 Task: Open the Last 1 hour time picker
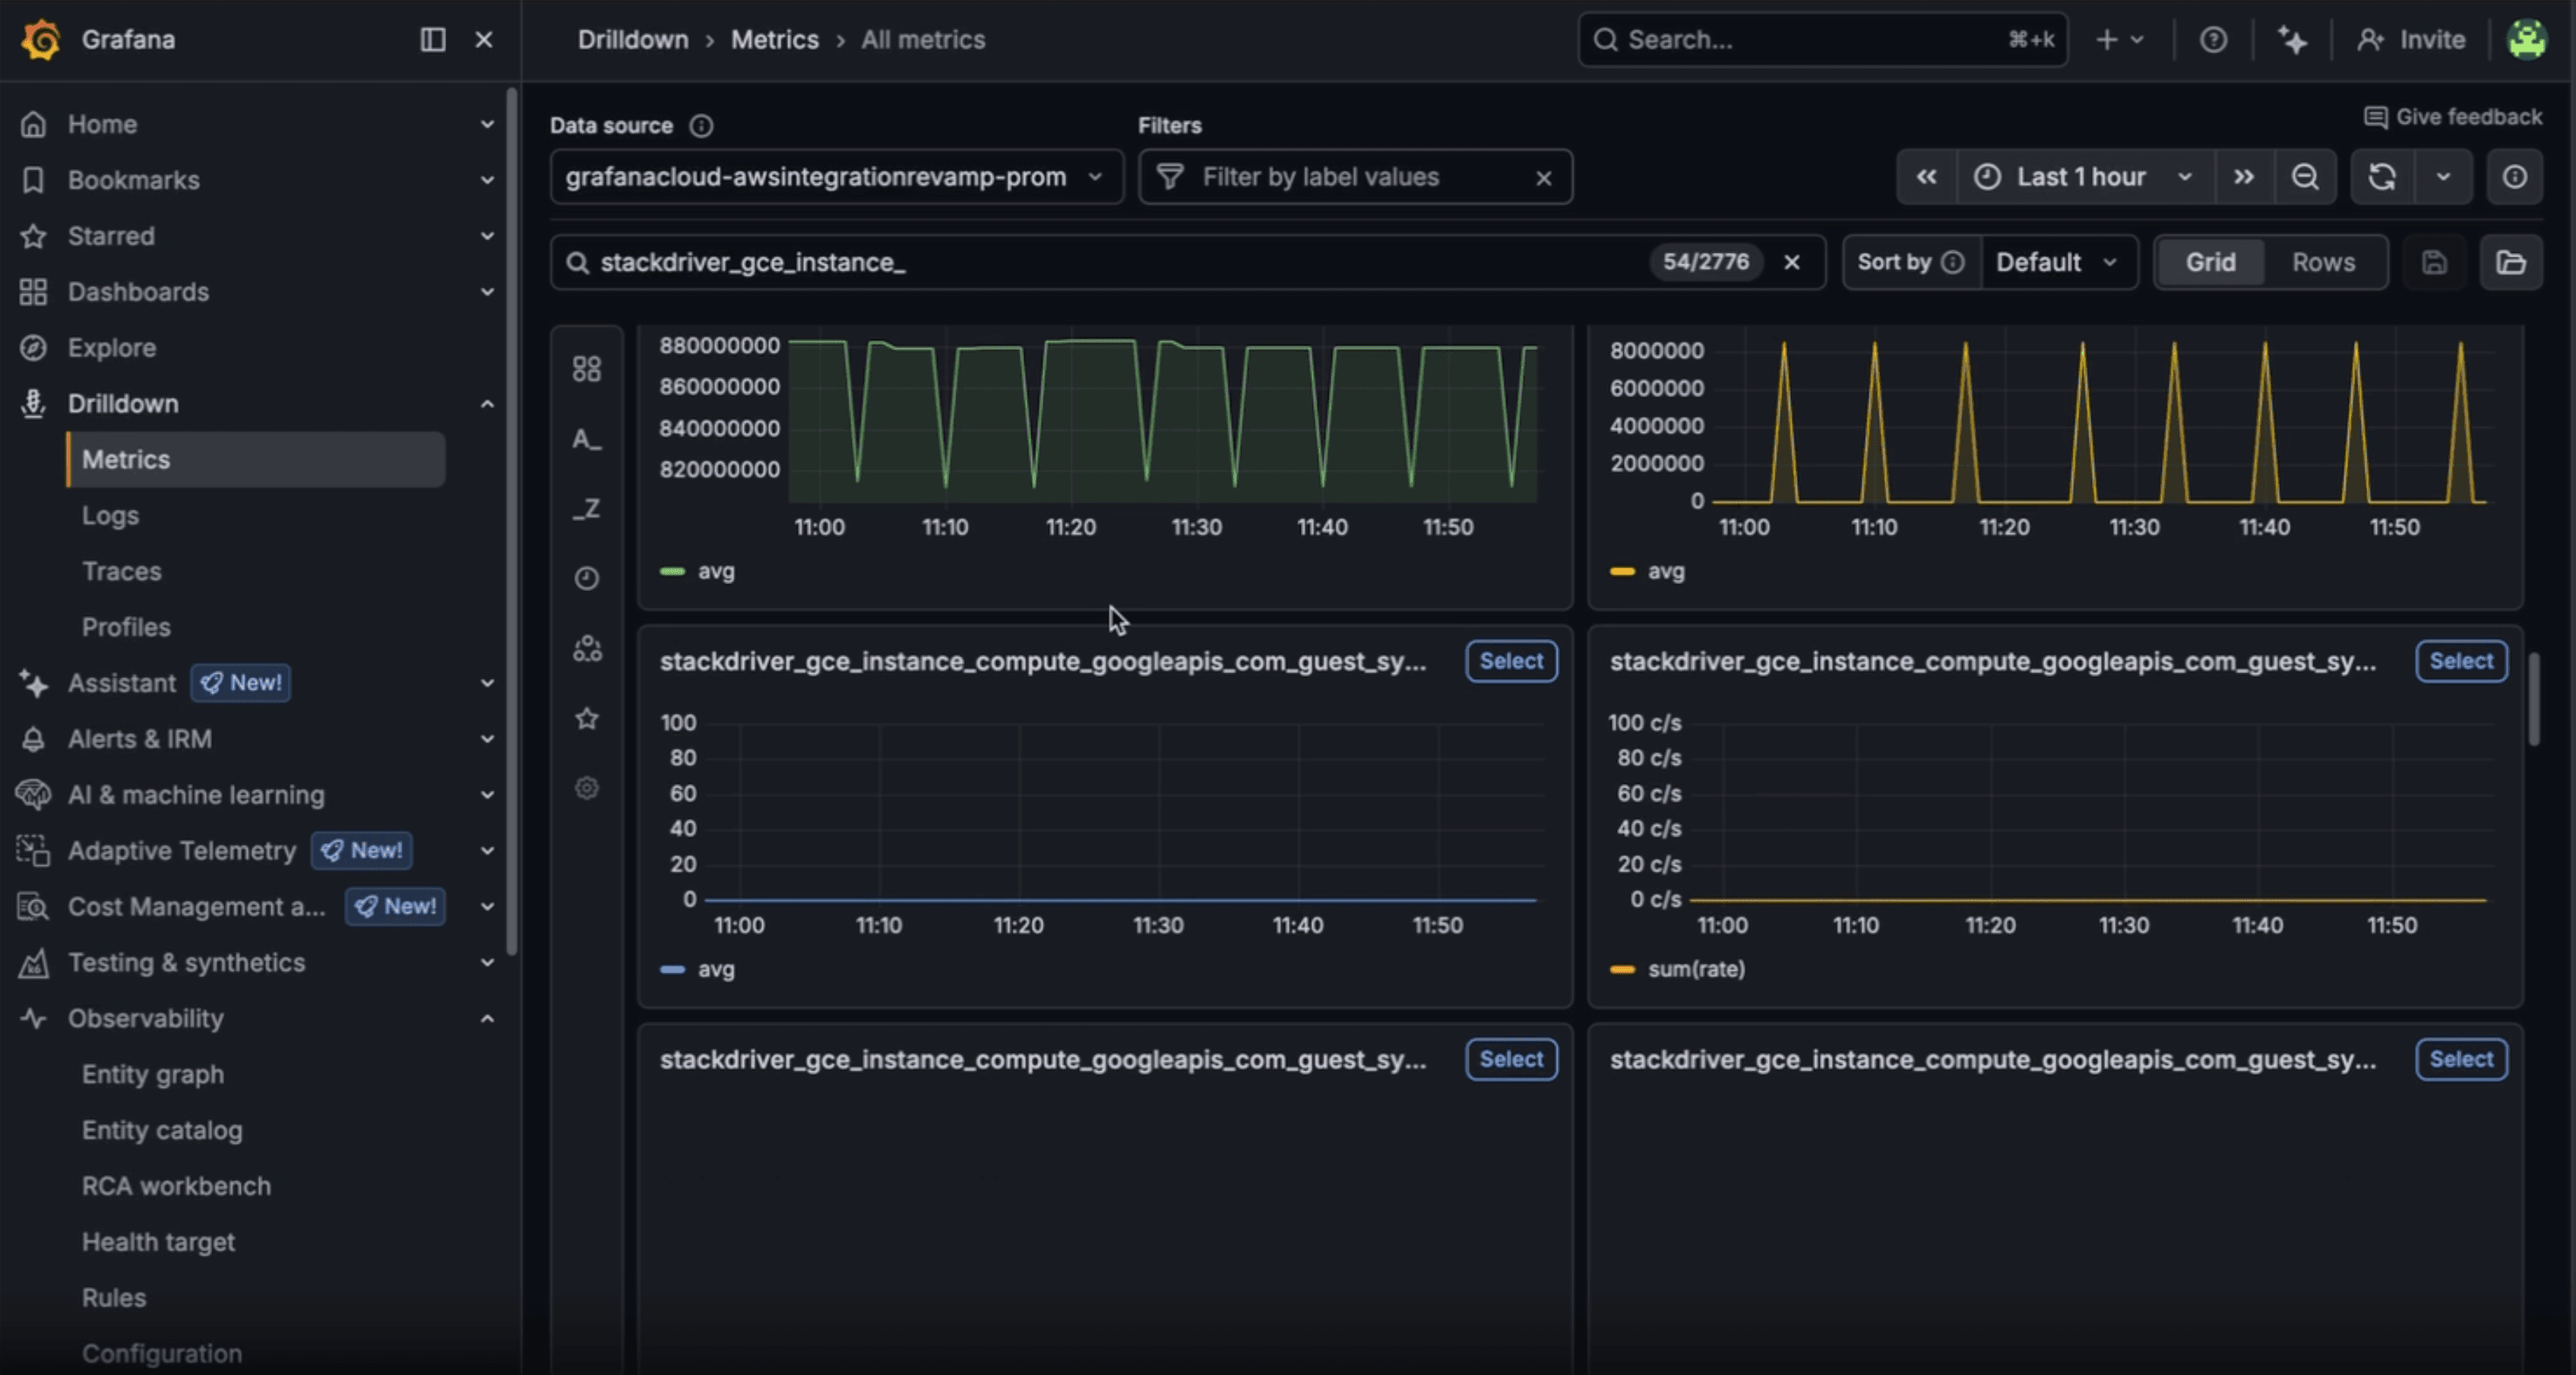tap(2085, 177)
